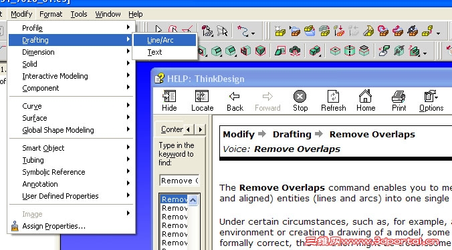The height and width of the screenshot is (250, 452).
Task: Click Stop in the Help toolbar
Action: [300, 101]
